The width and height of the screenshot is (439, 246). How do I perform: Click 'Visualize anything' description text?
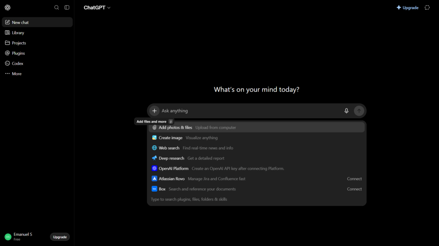pyautogui.click(x=201, y=138)
